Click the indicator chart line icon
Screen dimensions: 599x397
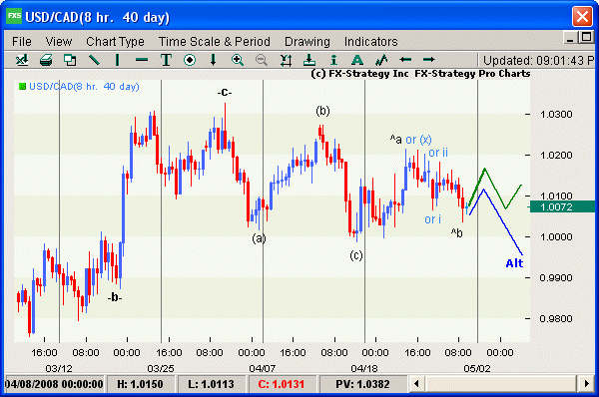point(381,60)
